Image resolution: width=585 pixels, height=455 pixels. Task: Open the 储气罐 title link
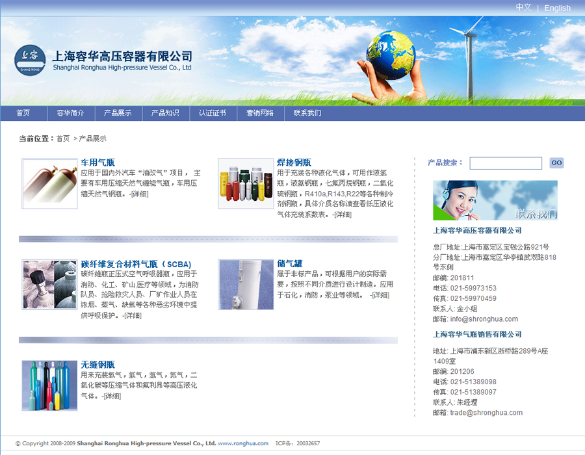pos(290,264)
